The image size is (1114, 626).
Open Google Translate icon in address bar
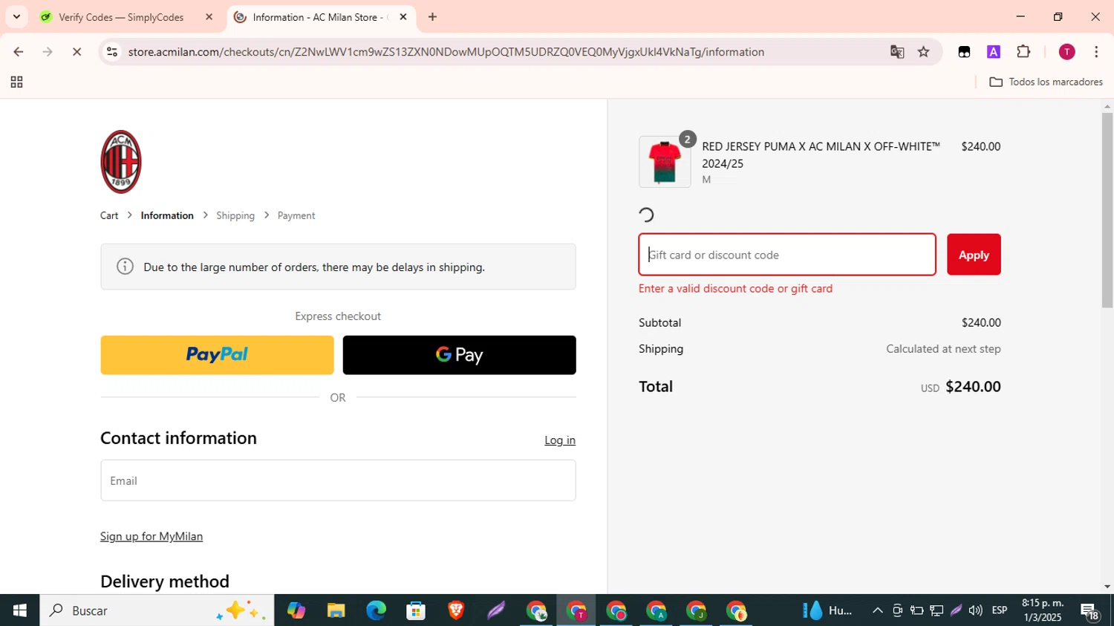tap(897, 52)
